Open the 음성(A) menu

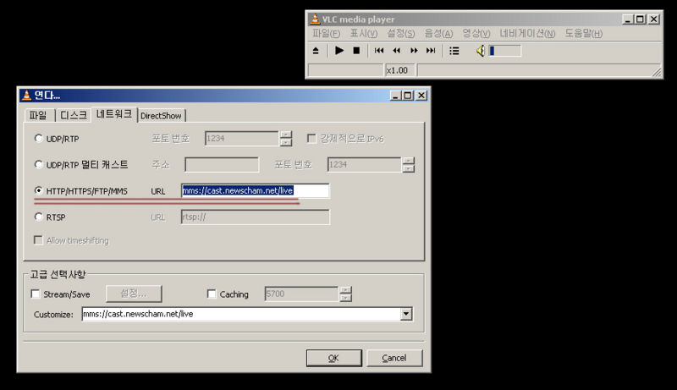coord(438,34)
